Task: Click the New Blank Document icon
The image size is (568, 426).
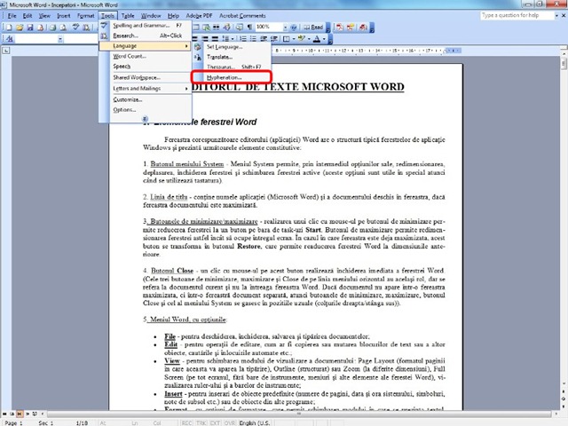Action: click(9, 28)
